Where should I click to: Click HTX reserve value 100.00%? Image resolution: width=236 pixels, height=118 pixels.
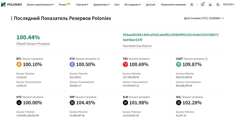click(32, 103)
